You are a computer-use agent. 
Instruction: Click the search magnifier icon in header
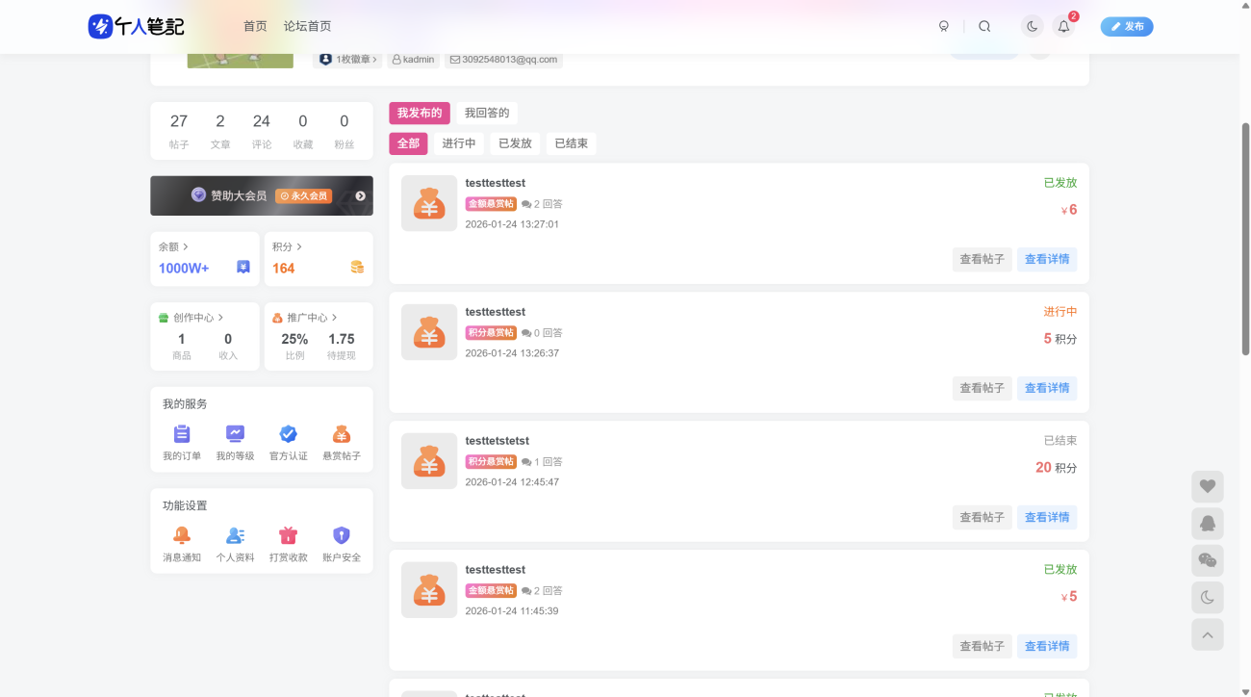[984, 27]
